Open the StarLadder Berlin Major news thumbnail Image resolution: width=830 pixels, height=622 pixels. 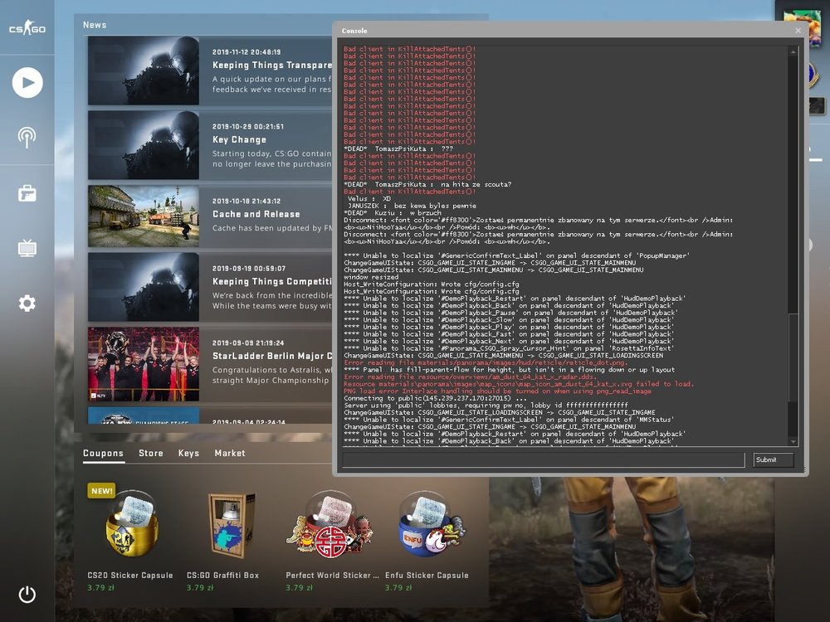[144, 364]
